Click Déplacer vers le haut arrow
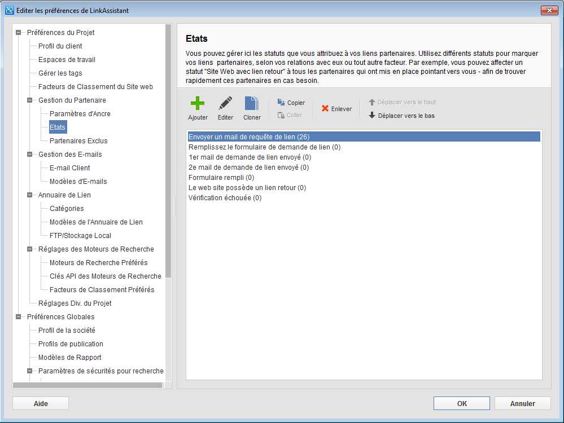 402,102
